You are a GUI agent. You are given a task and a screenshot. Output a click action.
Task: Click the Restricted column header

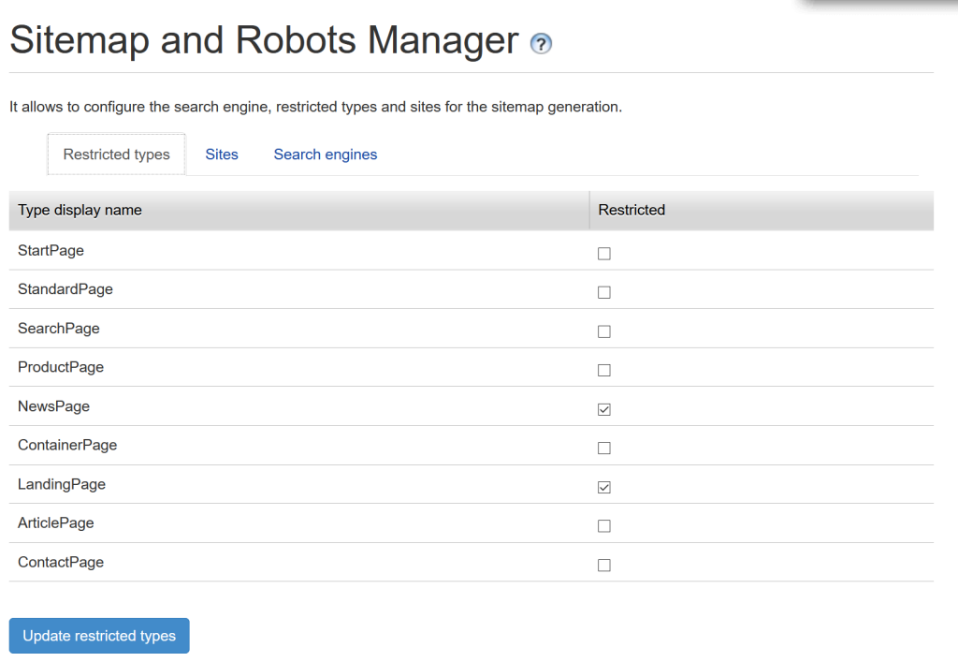click(631, 210)
